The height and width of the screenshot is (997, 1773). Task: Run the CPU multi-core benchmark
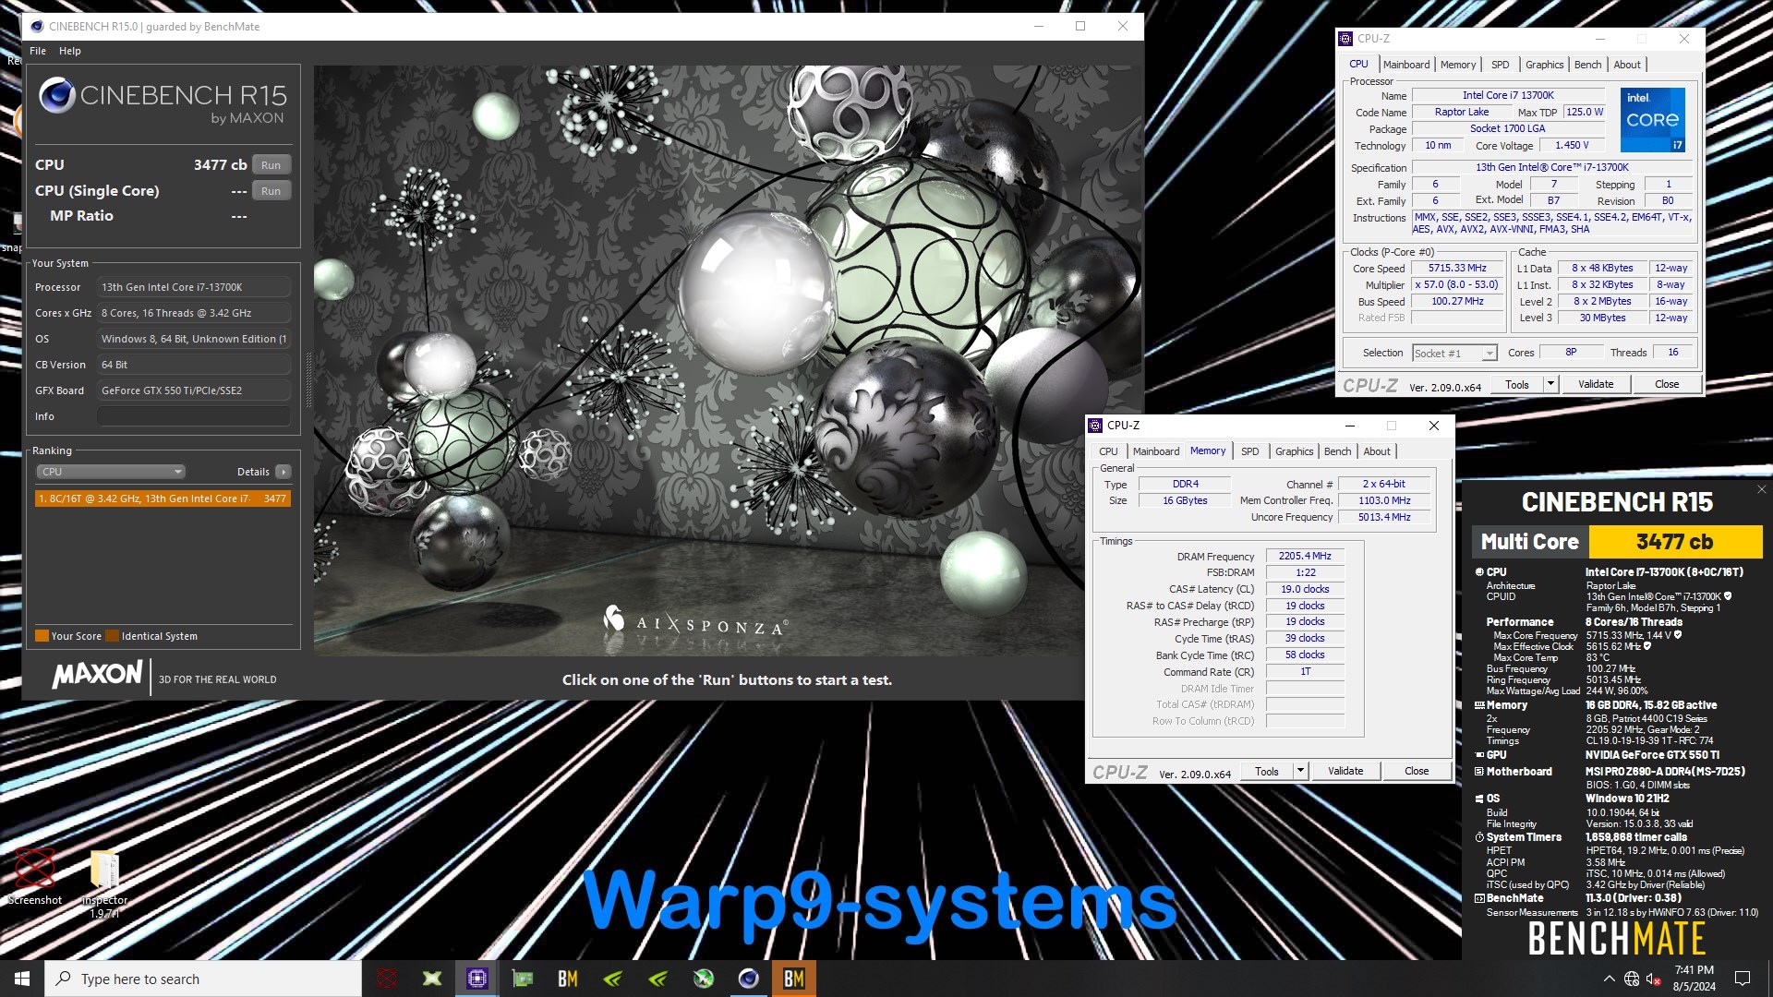(x=271, y=165)
